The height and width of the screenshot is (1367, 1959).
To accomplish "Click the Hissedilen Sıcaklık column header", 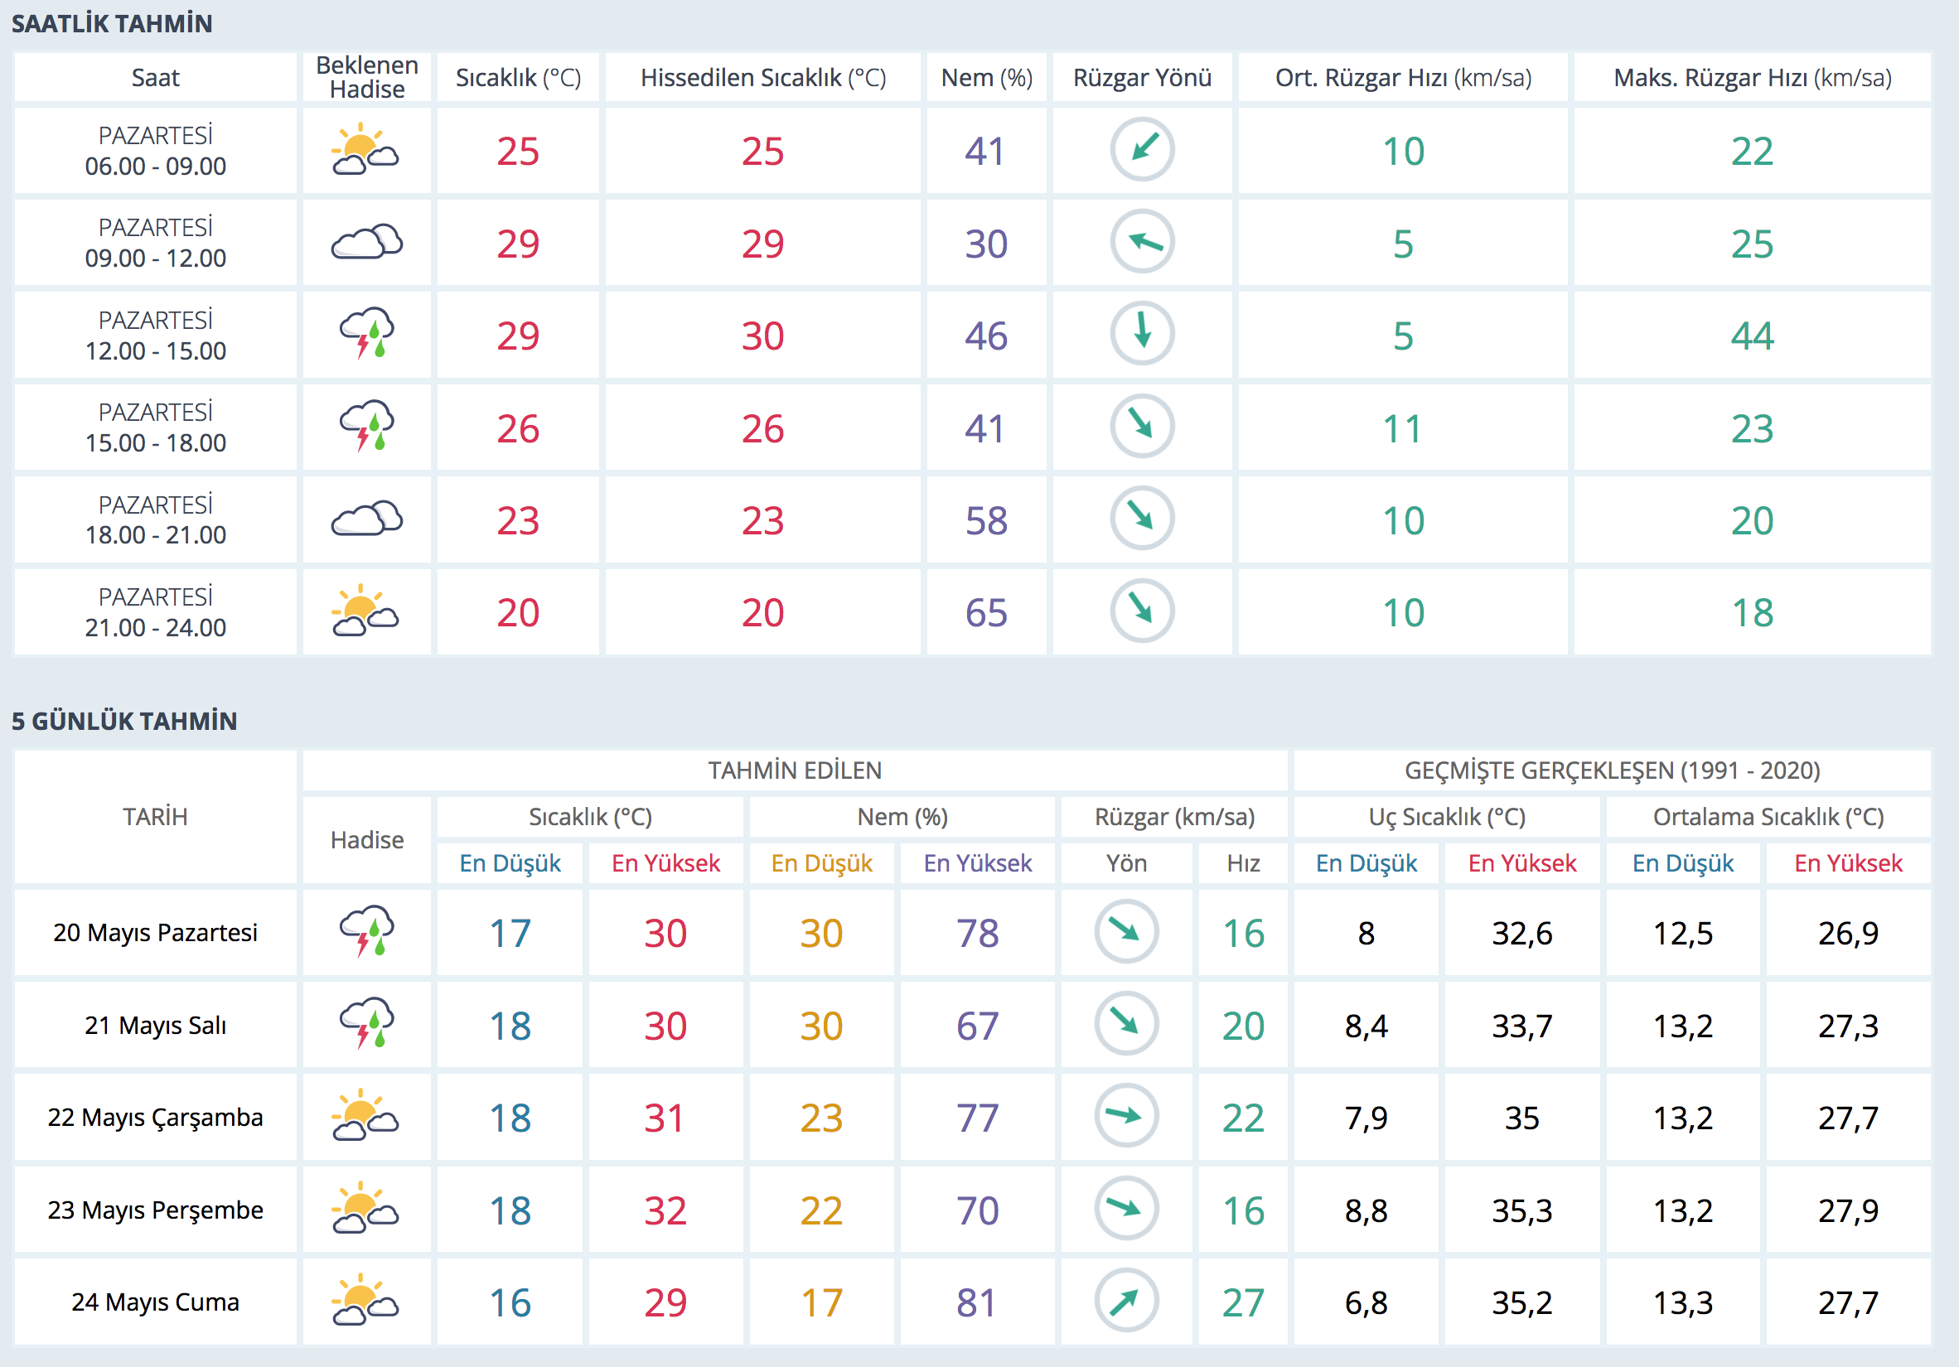I will coord(762,78).
